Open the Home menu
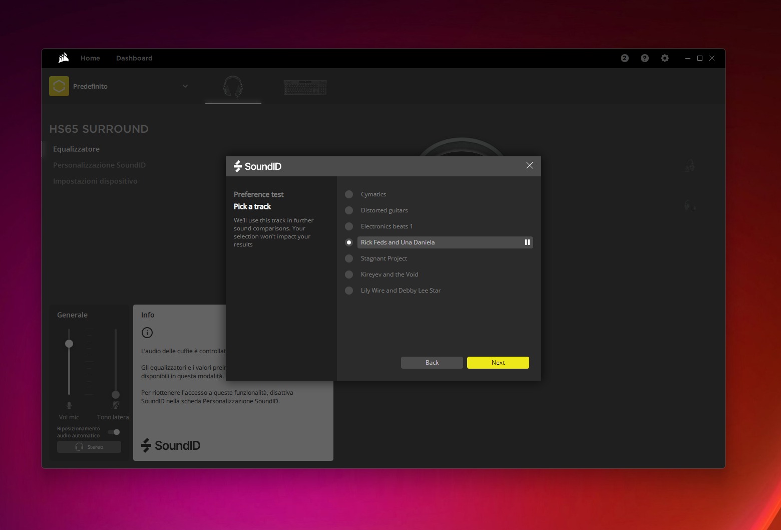Viewport: 781px width, 530px height. pos(90,58)
